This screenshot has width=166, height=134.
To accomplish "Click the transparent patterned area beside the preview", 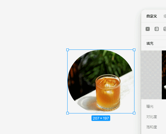I will tap(152, 75).
